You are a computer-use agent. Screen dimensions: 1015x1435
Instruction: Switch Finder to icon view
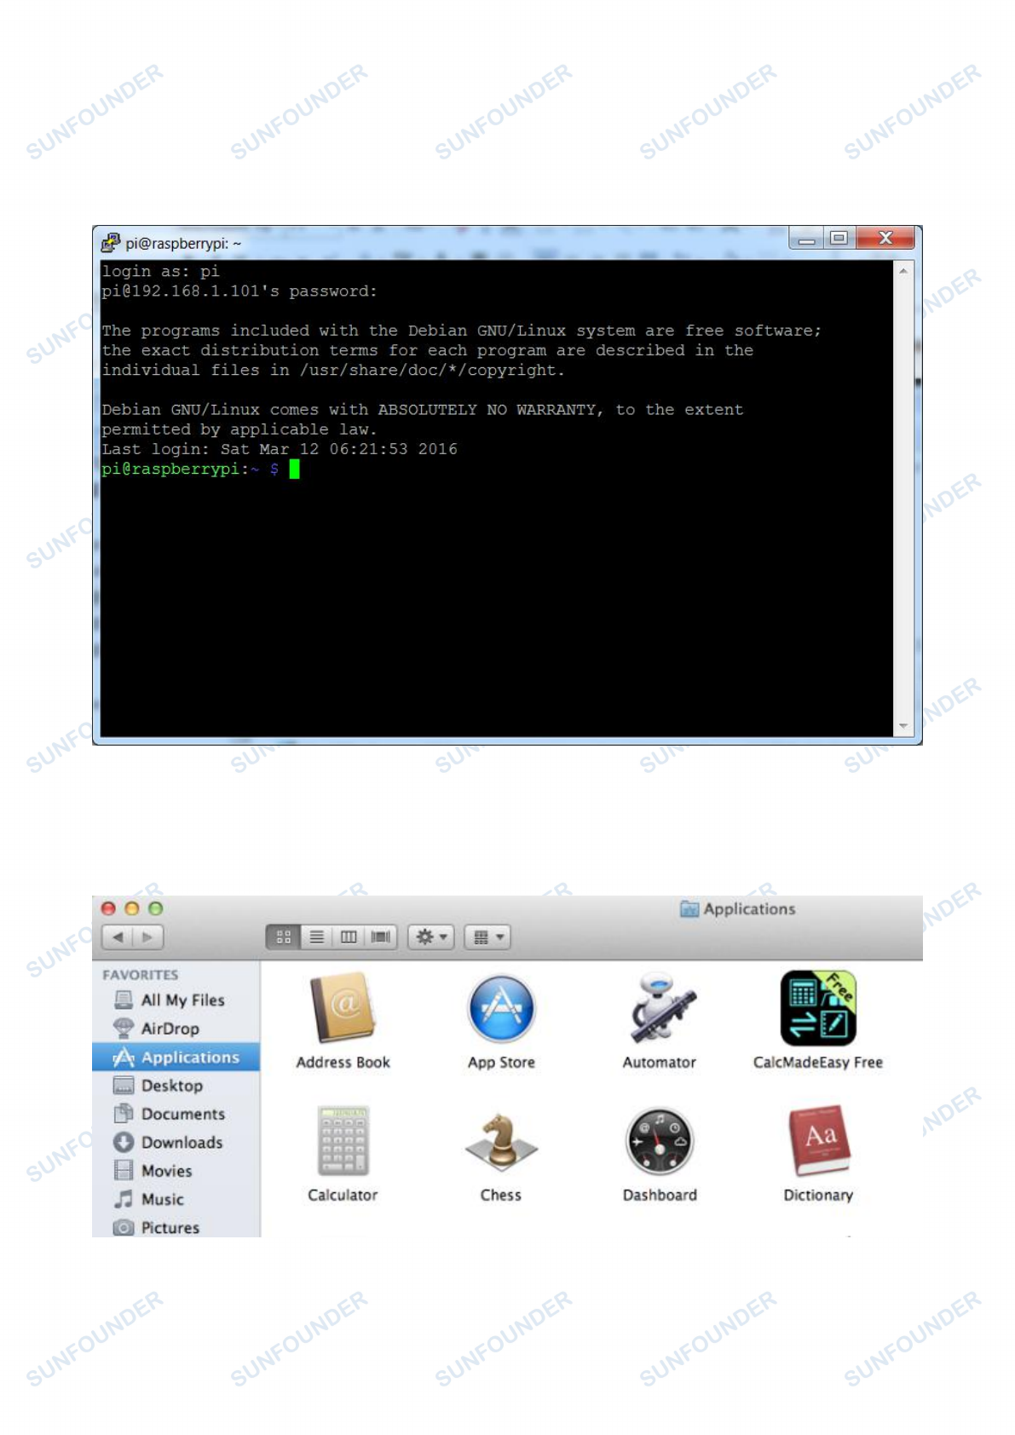[283, 937]
